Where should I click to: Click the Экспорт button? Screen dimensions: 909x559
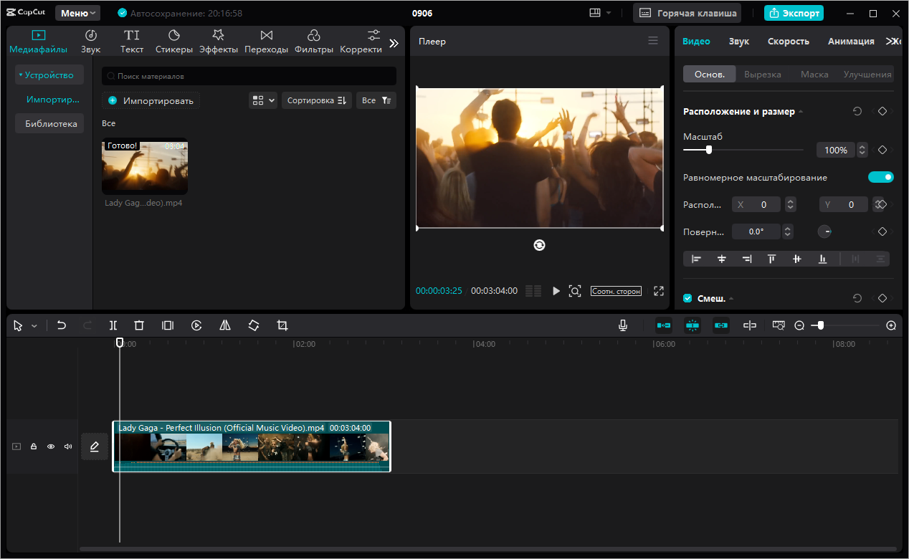[x=794, y=13]
